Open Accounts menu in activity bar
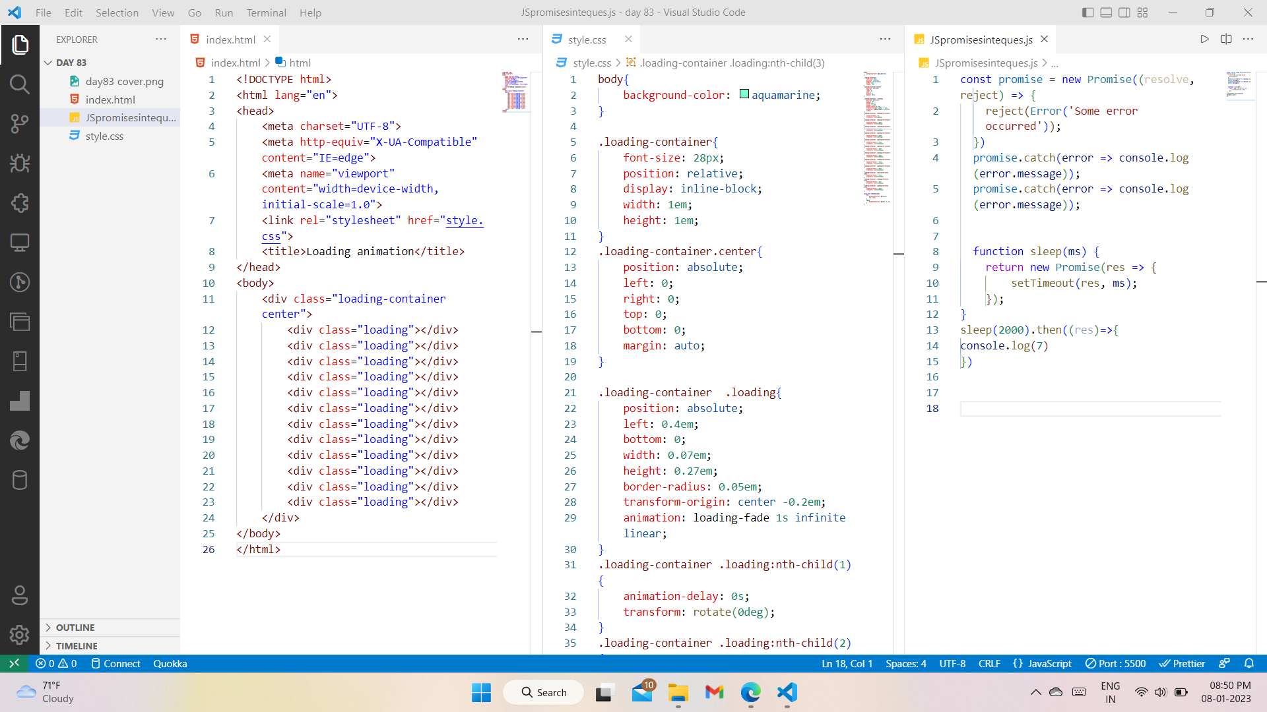1267x712 pixels. (x=20, y=595)
